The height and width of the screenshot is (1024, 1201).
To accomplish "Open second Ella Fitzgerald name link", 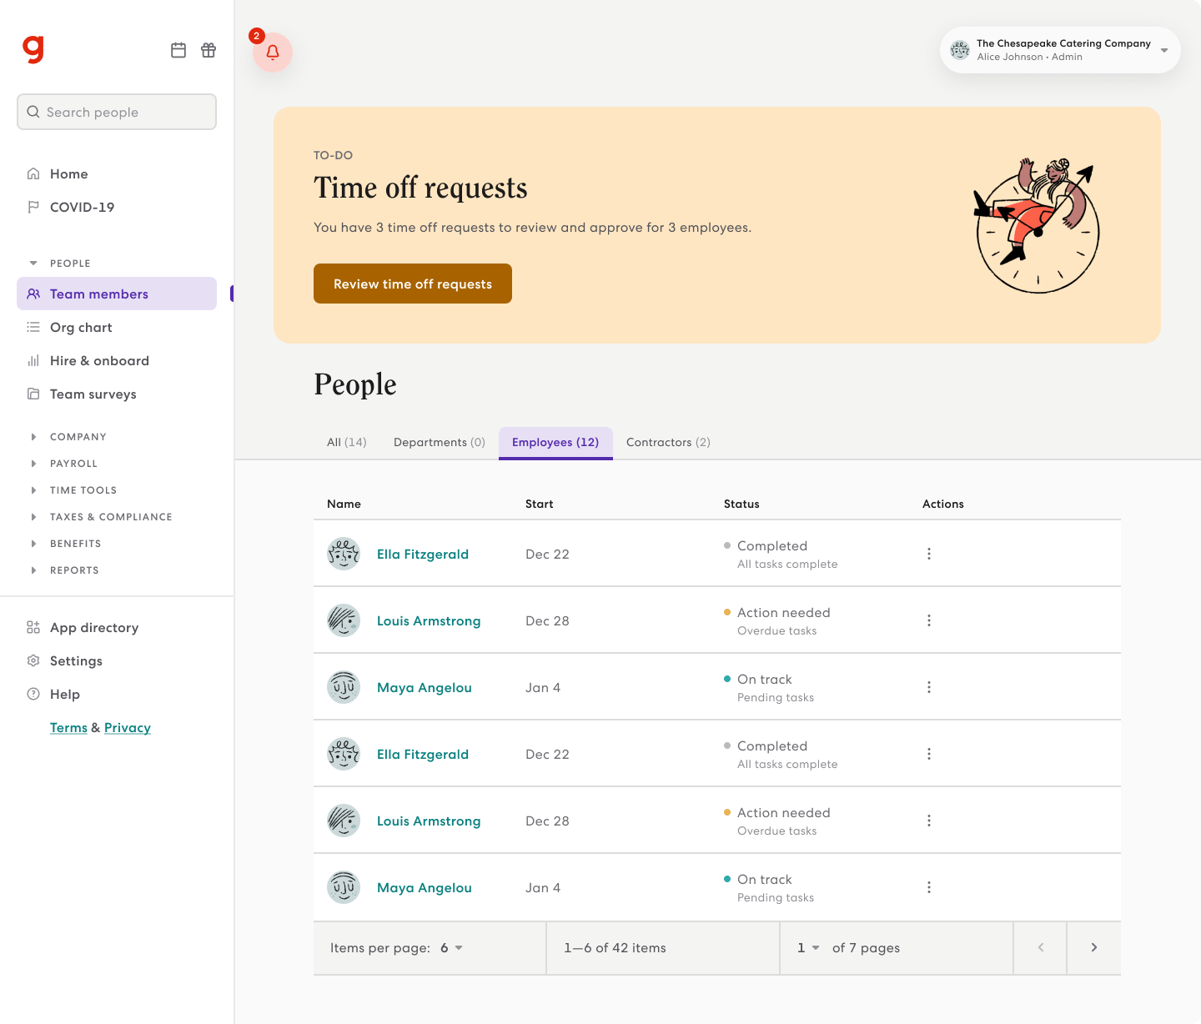I will click(x=423, y=754).
